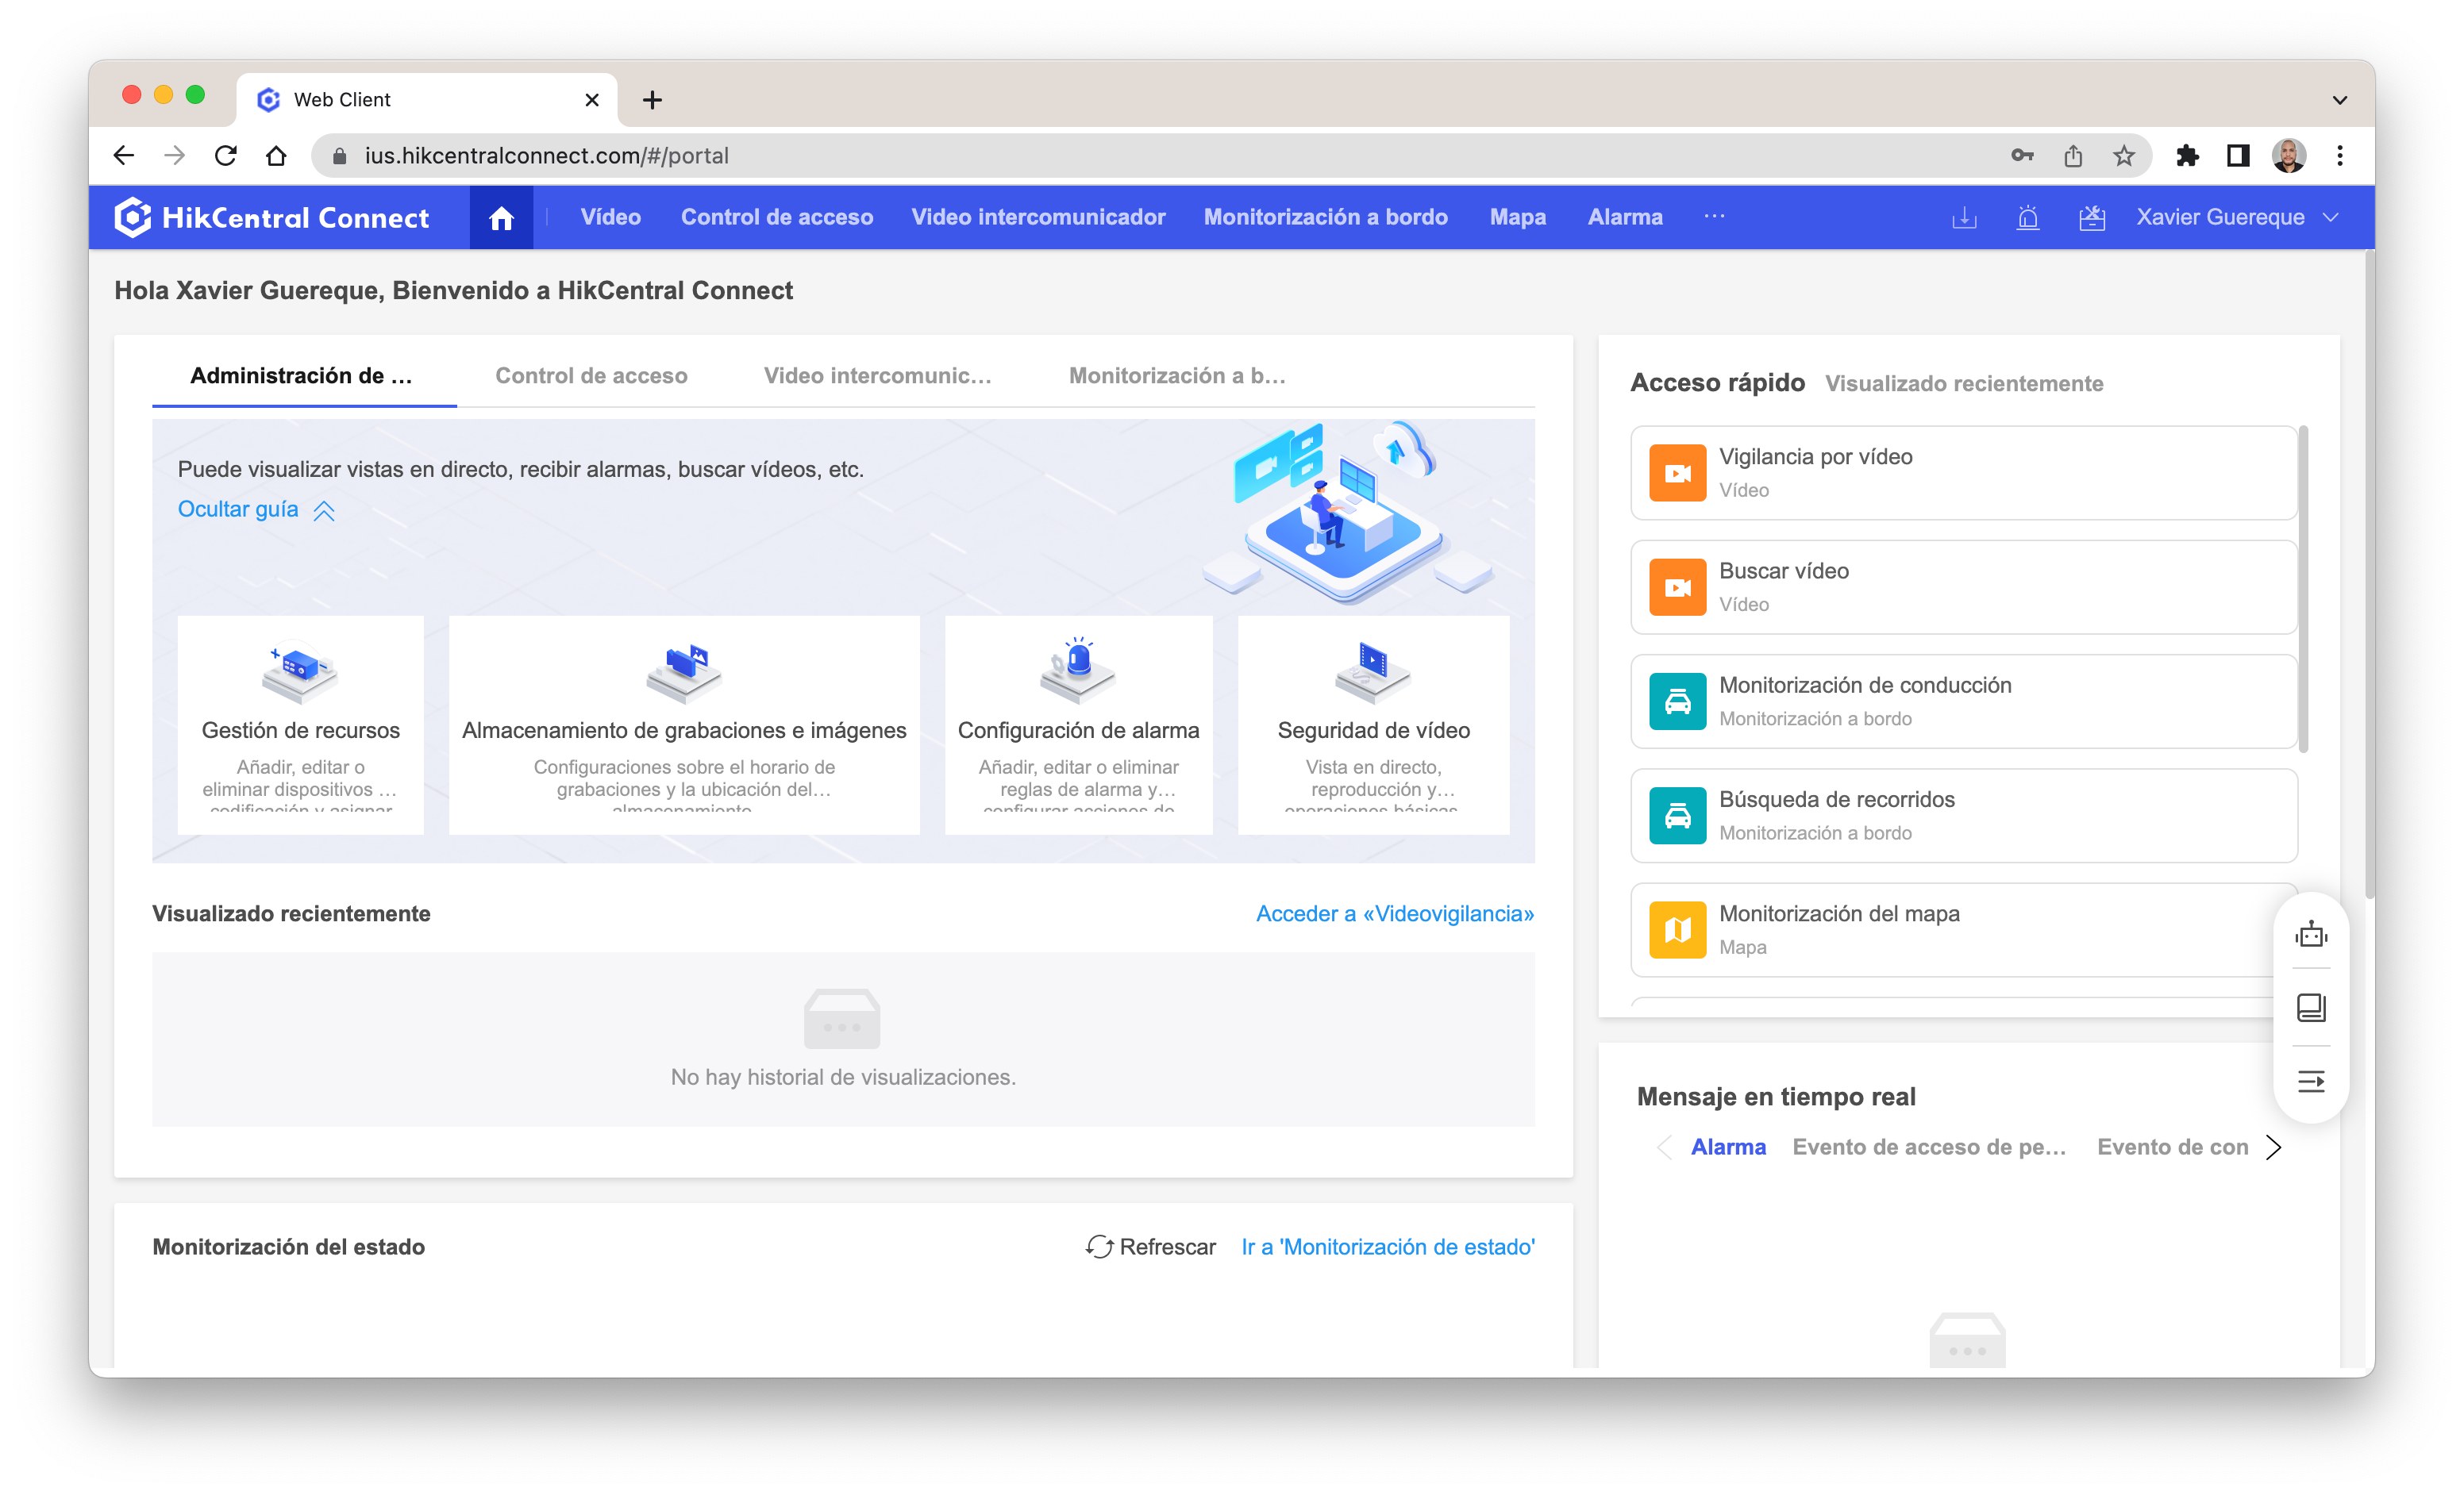Click the bookmark star icon
This screenshot has height=1495, width=2464.
pos(2124,156)
